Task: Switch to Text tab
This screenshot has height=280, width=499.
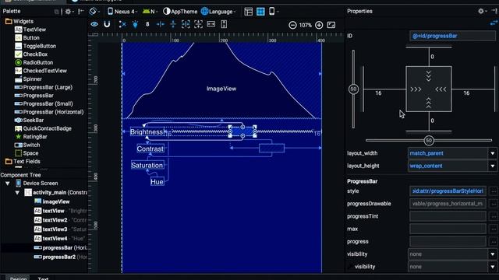Action: tap(43, 278)
